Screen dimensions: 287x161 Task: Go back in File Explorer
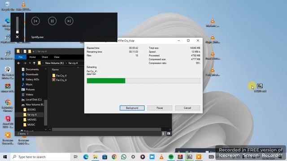point(19,63)
